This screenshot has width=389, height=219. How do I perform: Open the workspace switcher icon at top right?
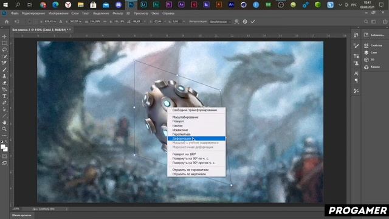374,22
